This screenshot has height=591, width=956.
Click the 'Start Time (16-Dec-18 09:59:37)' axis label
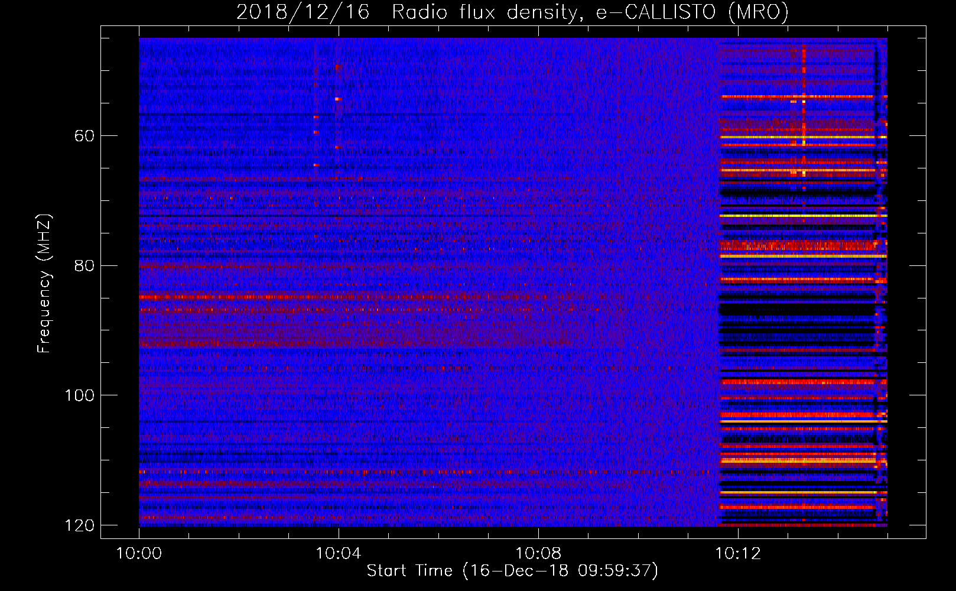point(512,571)
